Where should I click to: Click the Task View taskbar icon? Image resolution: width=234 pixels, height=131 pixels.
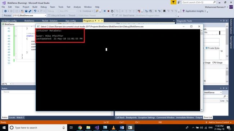71,127
